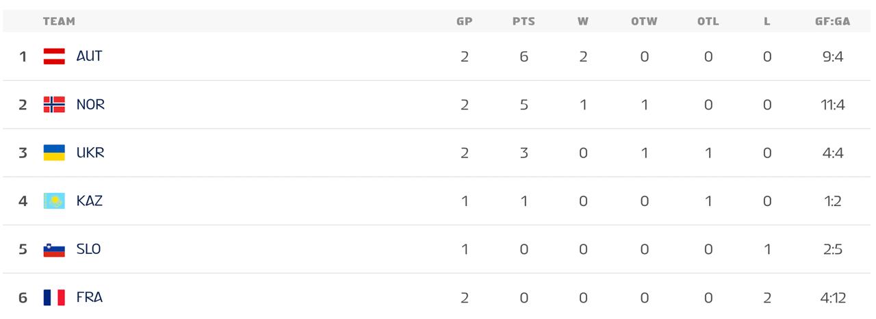Click the GP column header

tap(465, 21)
